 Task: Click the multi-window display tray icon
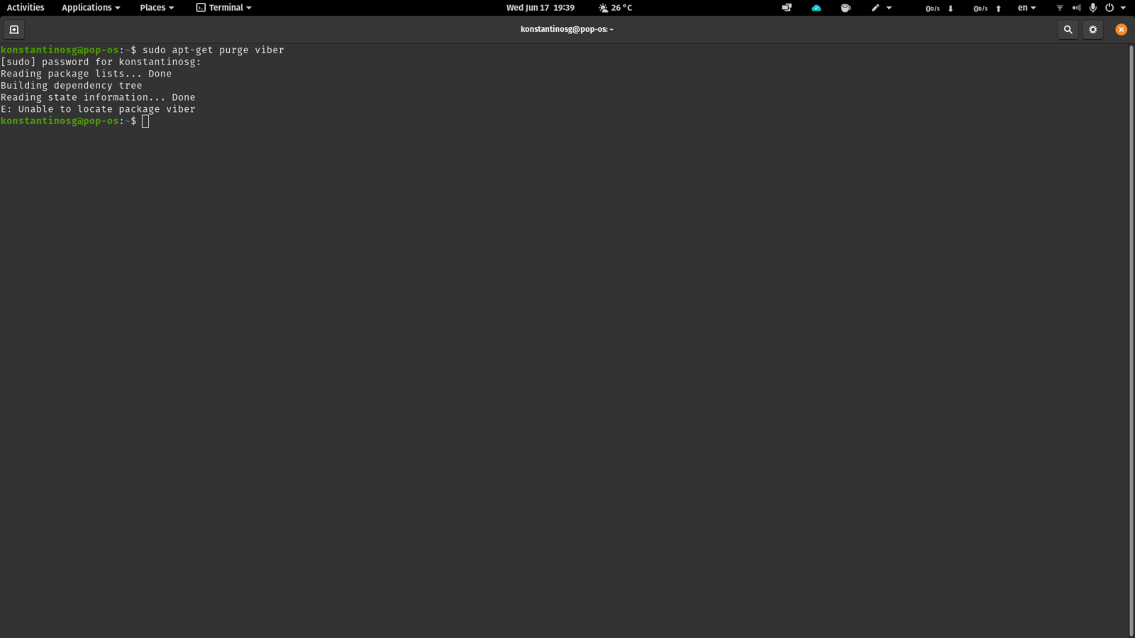pos(787,8)
